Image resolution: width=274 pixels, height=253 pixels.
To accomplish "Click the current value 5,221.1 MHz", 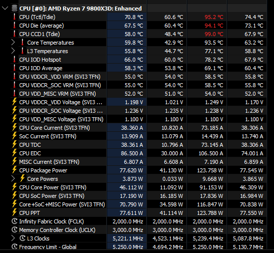I will tap(128, 238).
